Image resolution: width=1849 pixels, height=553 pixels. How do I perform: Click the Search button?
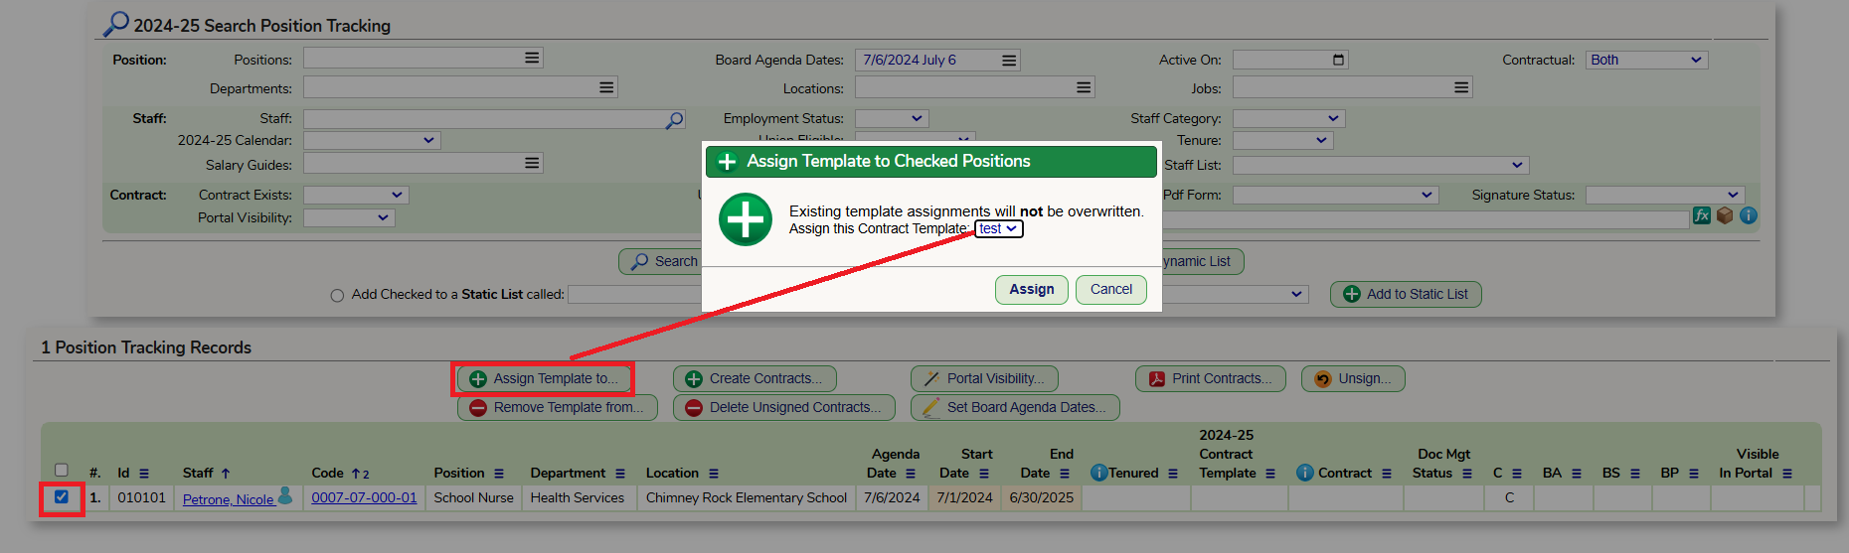663,261
